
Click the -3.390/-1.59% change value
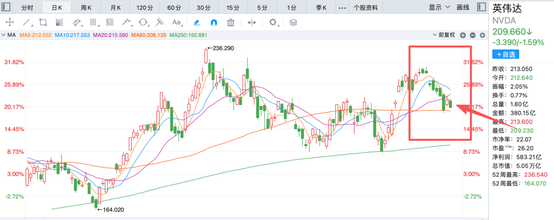point(518,43)
